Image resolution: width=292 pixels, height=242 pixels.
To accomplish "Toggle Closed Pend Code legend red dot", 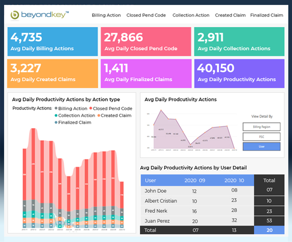I will pyautogui.click(x=90, y=109).
